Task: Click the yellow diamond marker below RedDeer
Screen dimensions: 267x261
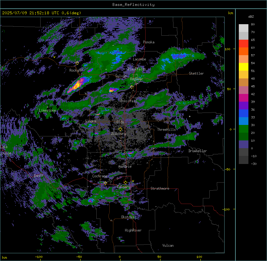Action: 132,87
